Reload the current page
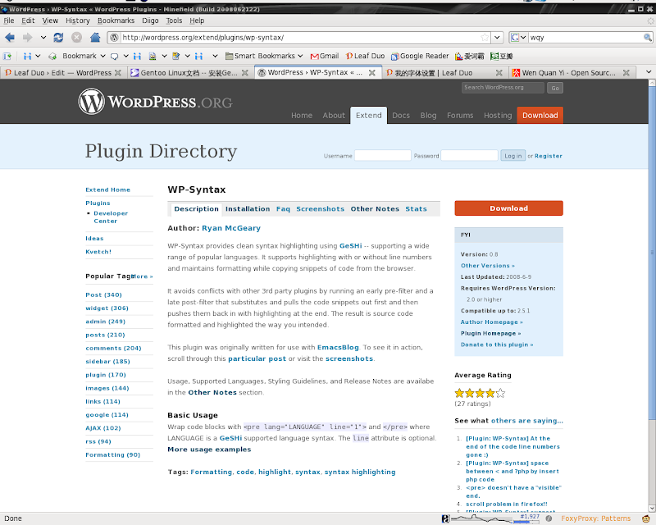The width and height of the screenshot is (656, 525). click(58, 38)
